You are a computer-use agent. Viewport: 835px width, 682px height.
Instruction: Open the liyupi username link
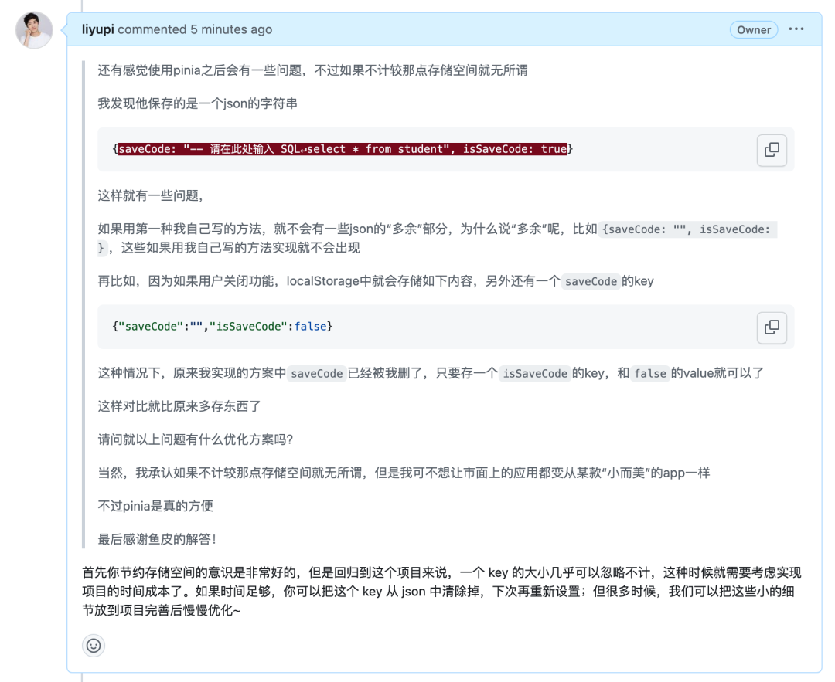tap(97, 29)
